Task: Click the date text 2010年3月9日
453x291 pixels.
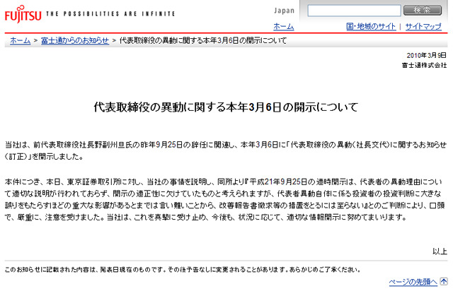Action: coord(426,55)
